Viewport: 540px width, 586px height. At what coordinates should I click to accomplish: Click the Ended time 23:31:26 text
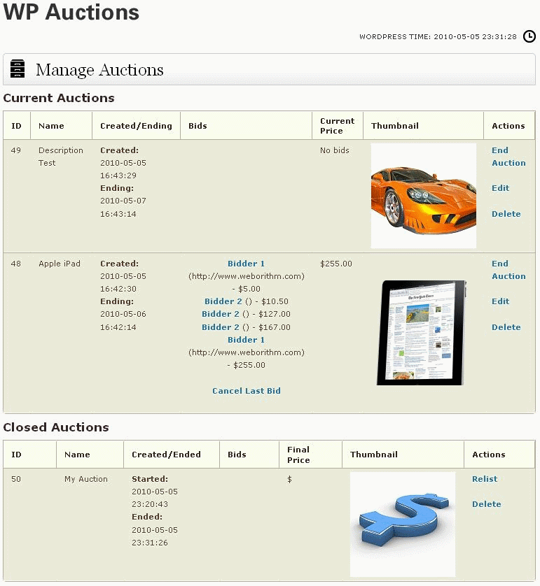click(x=150, y=543)
